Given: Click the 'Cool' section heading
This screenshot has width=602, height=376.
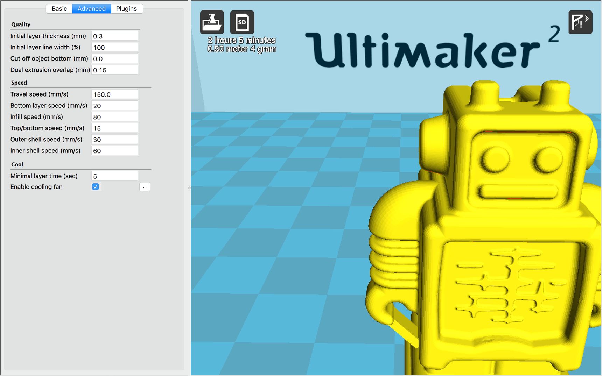Looking at the screenshot, I should coord(17,164).
